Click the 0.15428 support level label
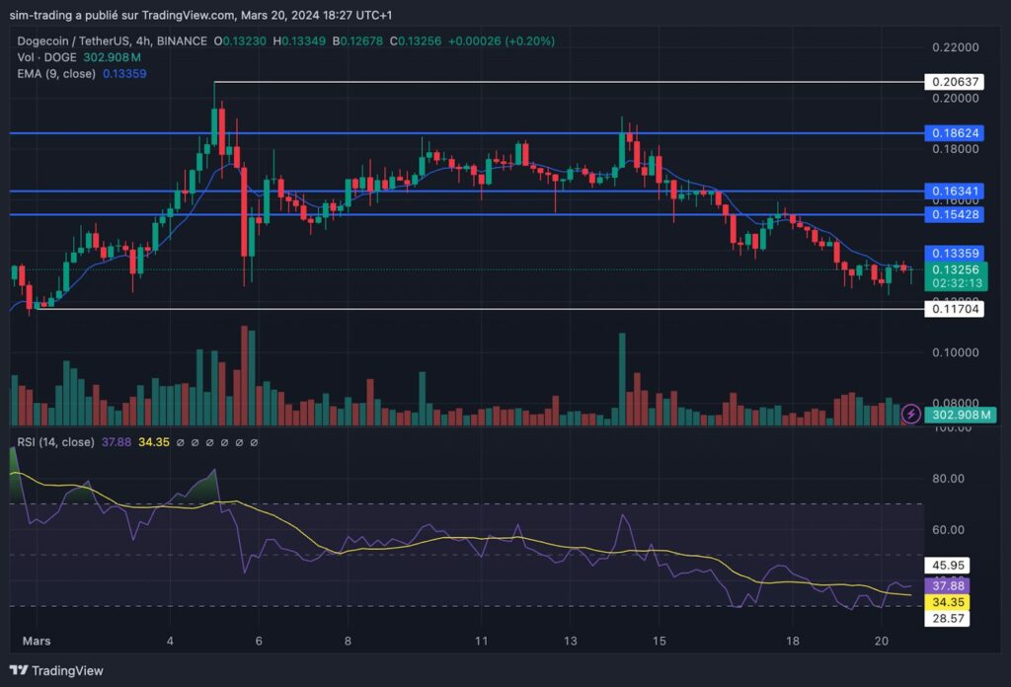 [955, 214]
